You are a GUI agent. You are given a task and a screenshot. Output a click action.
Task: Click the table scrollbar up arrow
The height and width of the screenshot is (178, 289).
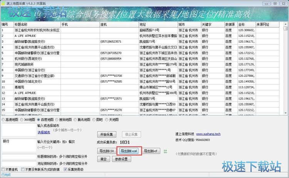coord(286,24)
